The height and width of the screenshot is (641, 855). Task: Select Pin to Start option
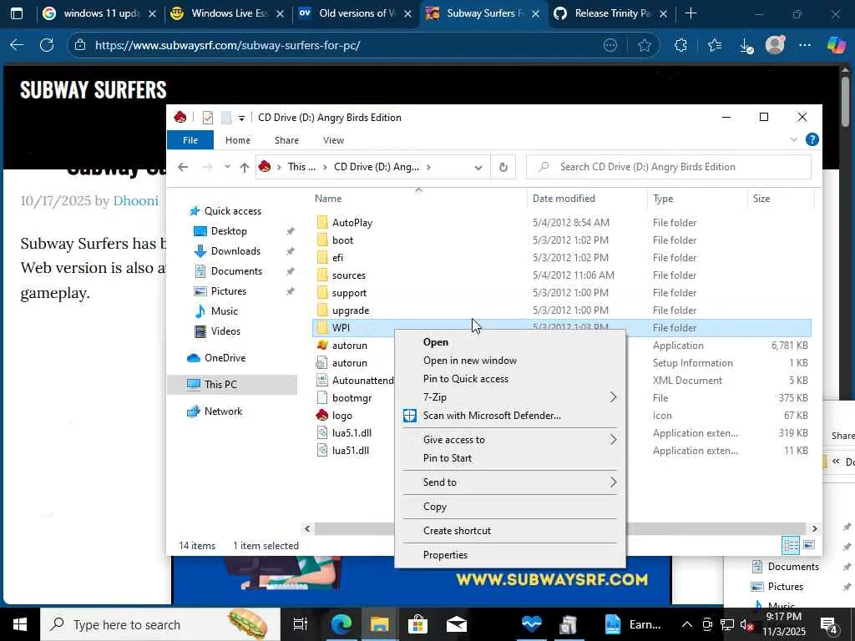pyautogui.click(x=510, y=458)
